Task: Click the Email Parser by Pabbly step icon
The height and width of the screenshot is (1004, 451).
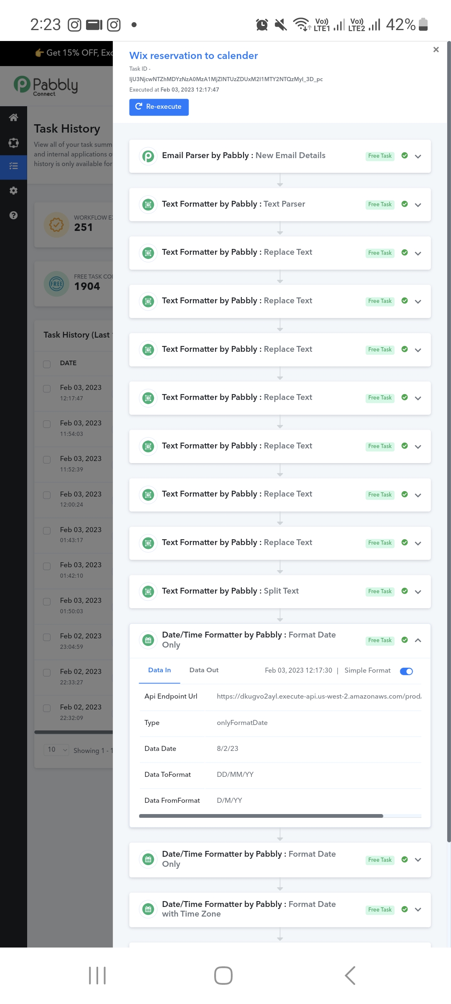Action: 148,156
